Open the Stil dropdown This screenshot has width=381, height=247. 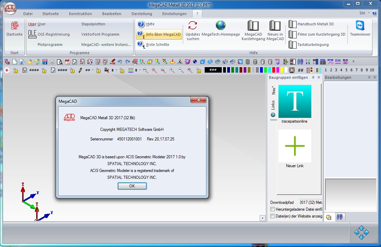point(364,13)
